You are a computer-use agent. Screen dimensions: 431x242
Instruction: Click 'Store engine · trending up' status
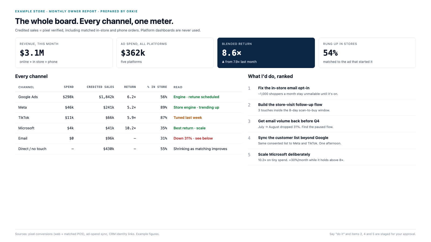196,107
